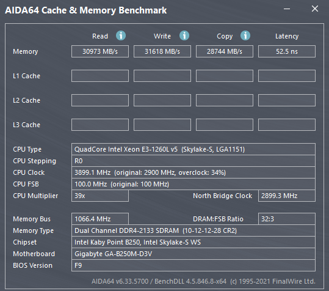
Task: Click the Memory Bus value 1066.4 MHz
Action: (x=100, y=219)
